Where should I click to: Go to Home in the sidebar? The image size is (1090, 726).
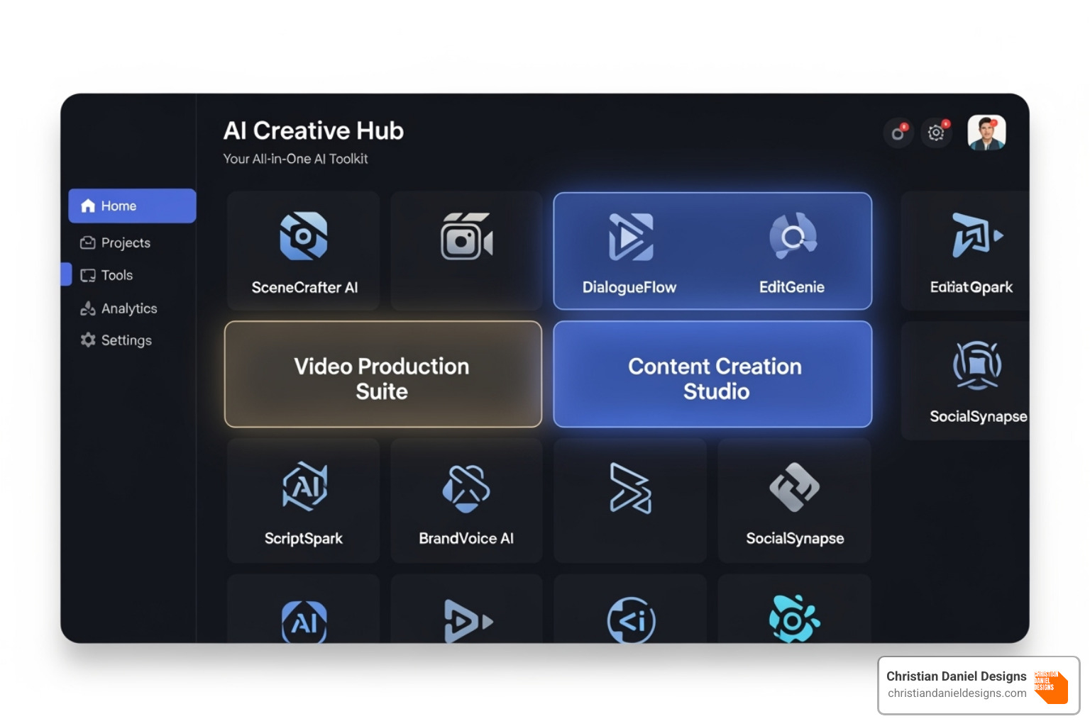pyautogui.click(x=132, y=206)
